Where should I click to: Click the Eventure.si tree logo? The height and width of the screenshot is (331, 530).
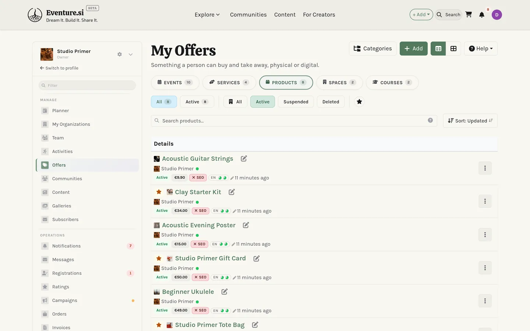tap(35, 15)
